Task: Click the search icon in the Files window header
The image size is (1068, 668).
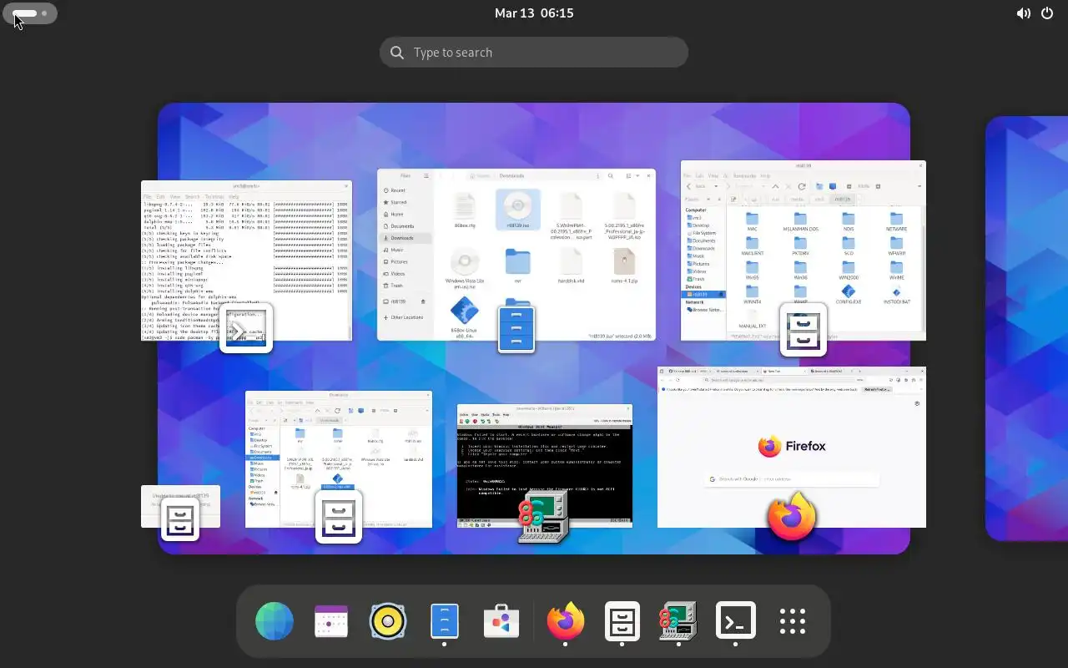Action: 611,176
